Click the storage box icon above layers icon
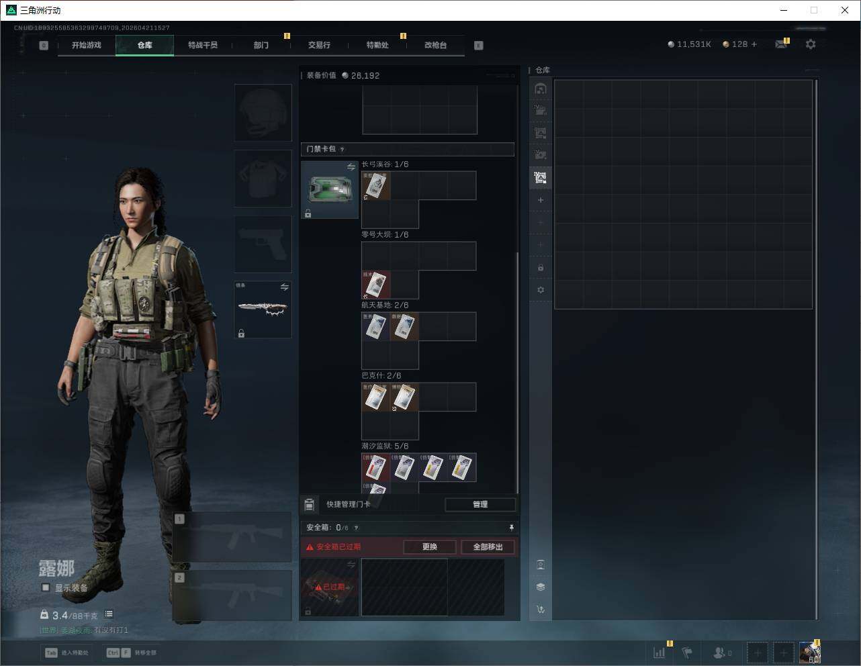 [541, 565]
